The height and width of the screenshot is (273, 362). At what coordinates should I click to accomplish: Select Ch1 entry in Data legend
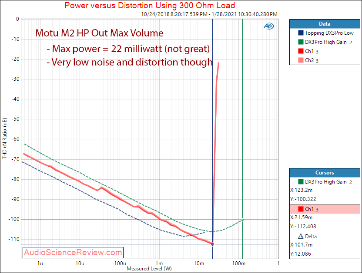[312, 51]
